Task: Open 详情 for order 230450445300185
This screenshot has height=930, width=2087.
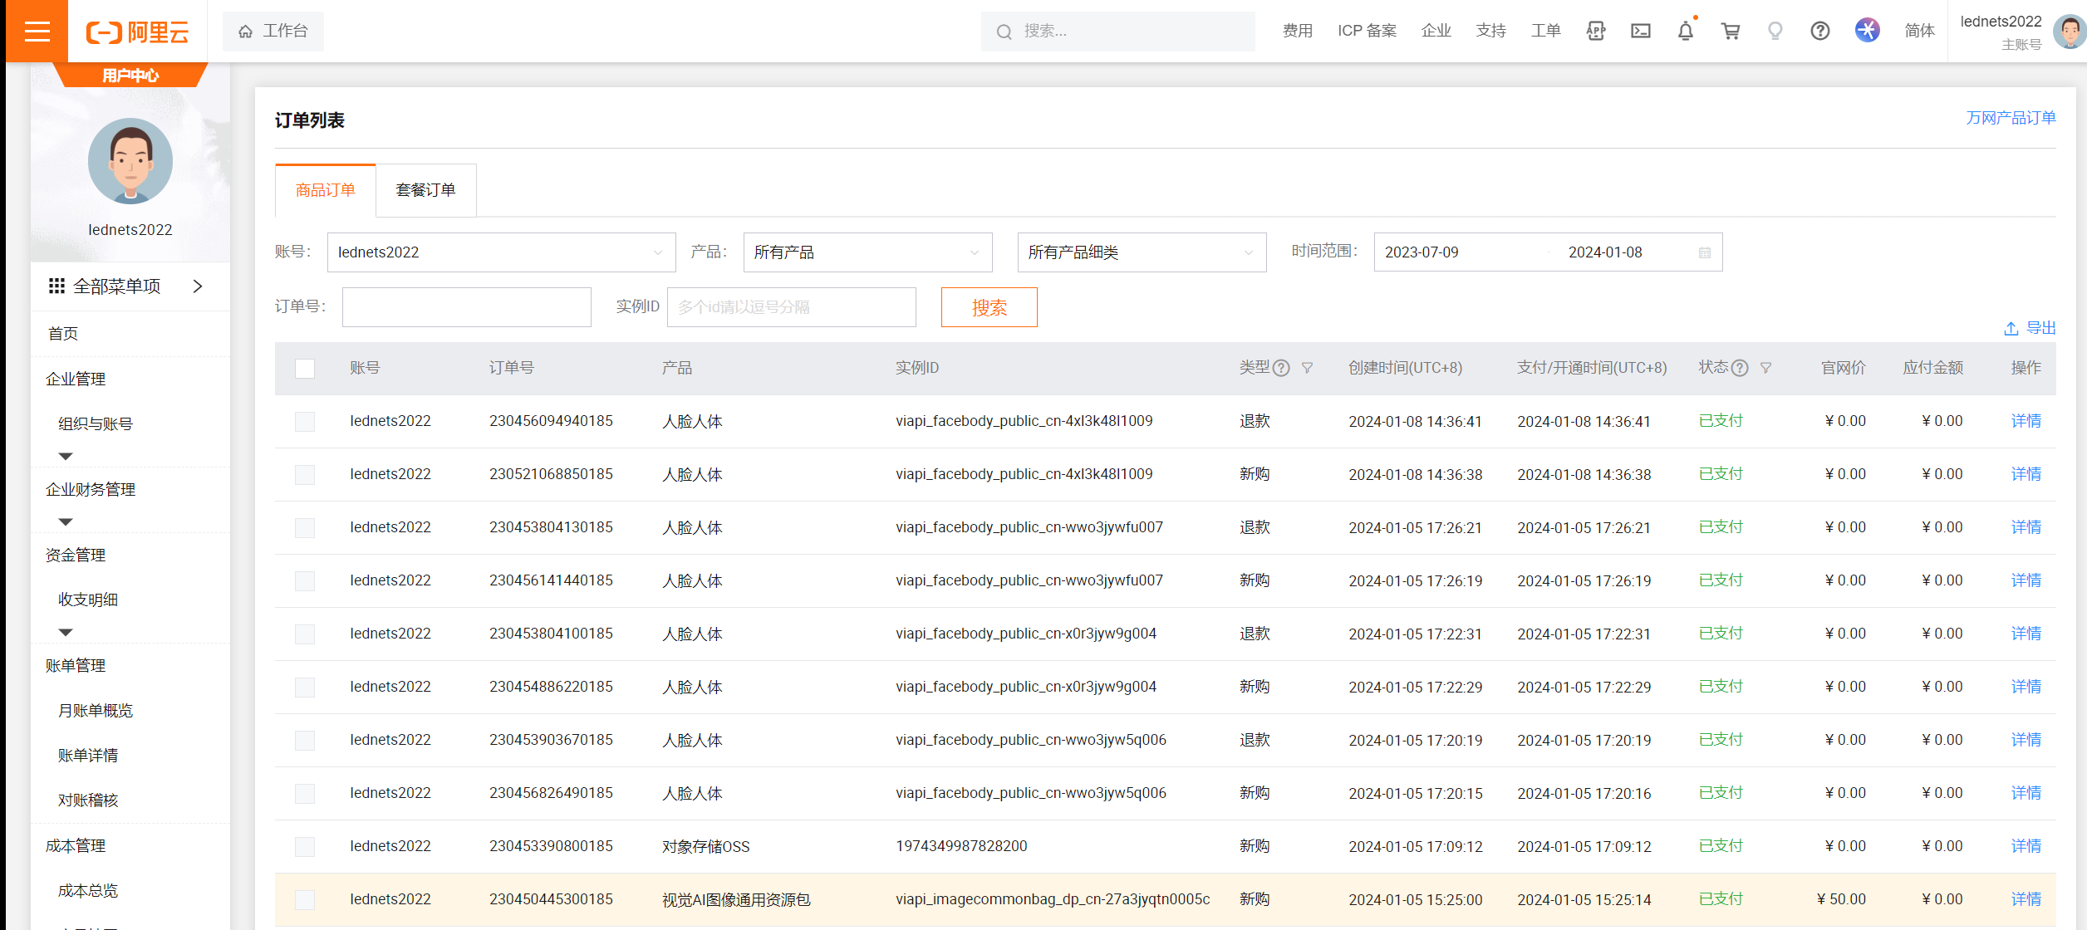Action: pyautogui.click(x=2026, y=899)
